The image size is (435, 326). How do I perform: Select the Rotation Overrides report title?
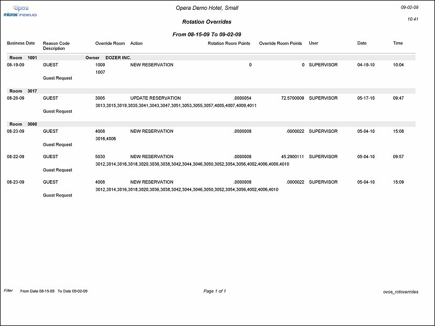click(x=207, y=22)
